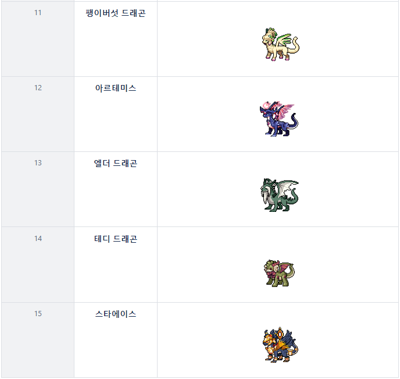Image resolution: width=400 pixels, height=379 pixels.
Task: Click 드래곤 in the 테디 드래곤 name
Action: (125, 239)
